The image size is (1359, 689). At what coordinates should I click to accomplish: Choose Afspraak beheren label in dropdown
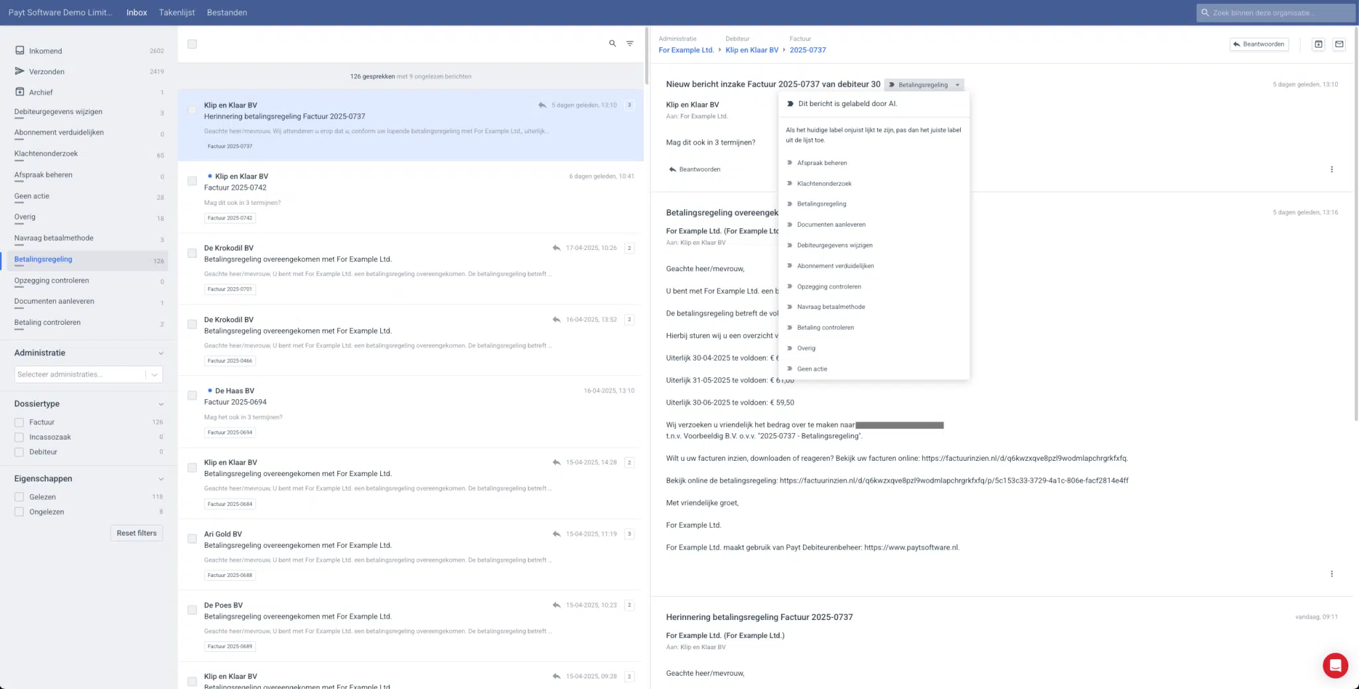tap(822, 162)
